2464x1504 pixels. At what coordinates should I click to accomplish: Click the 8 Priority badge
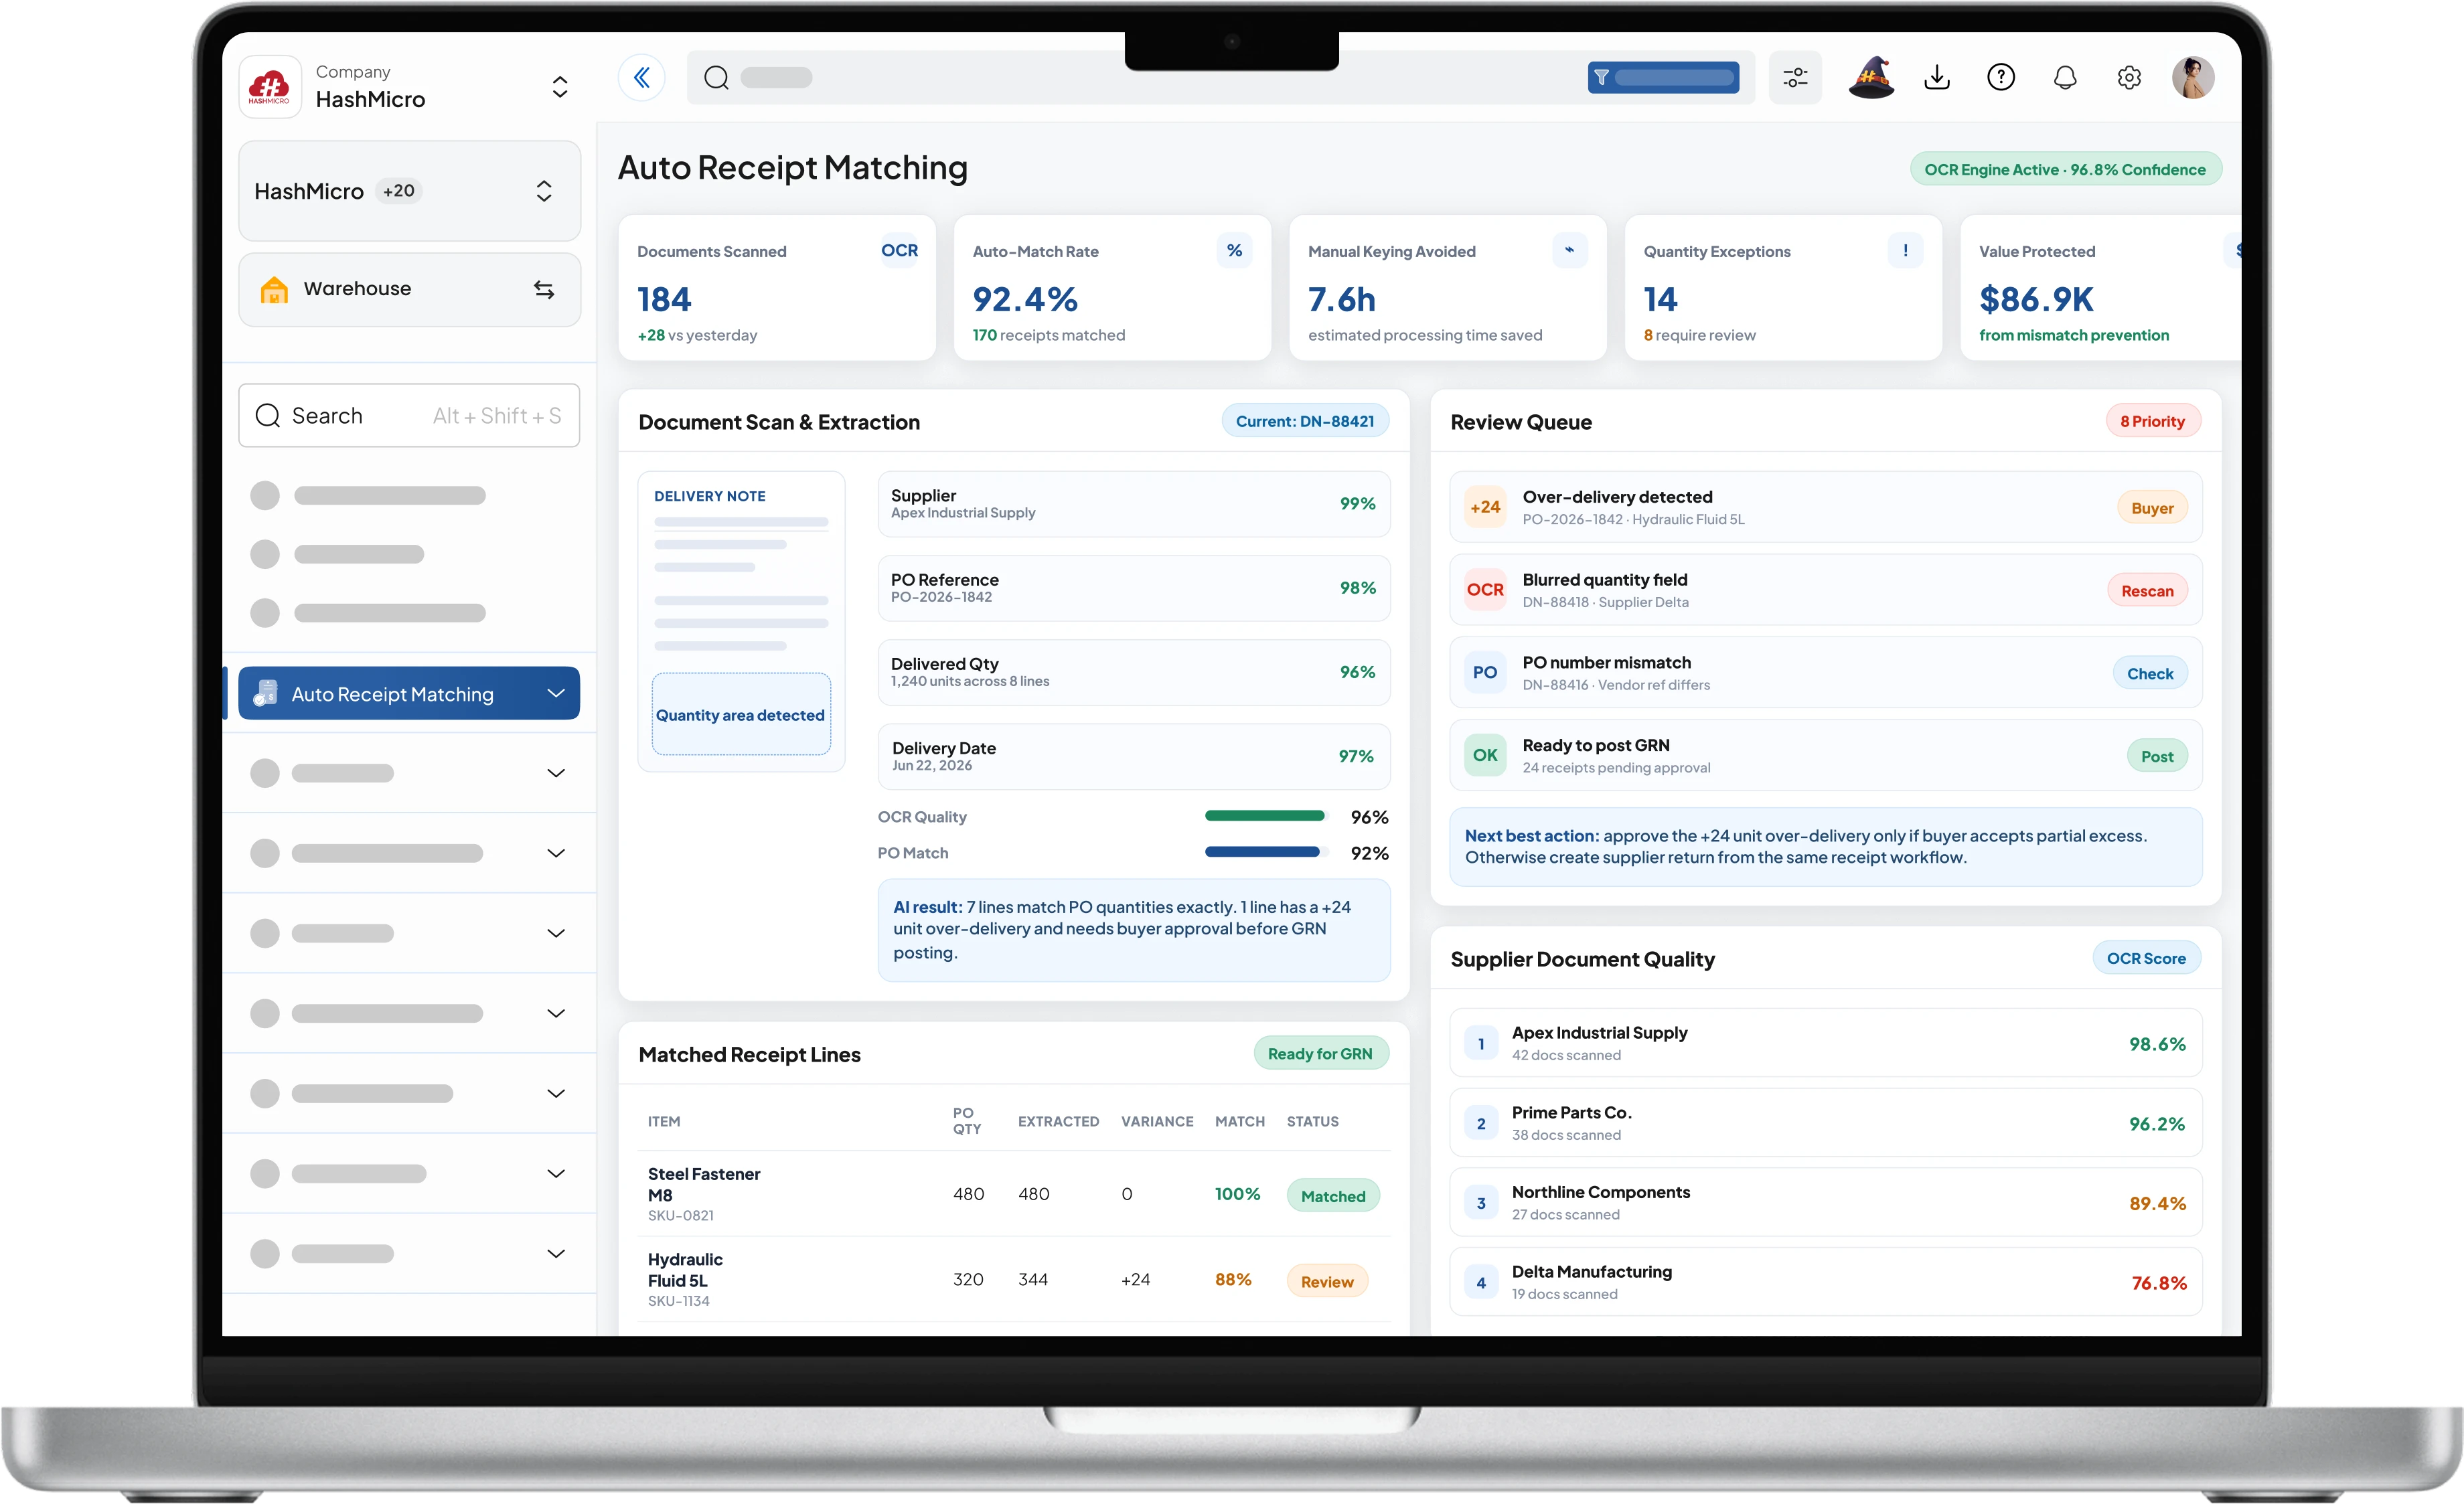pos(2152,421)
